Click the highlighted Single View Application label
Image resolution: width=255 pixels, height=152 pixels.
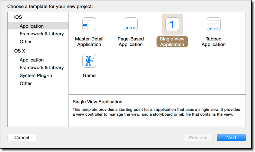pyautogui.click(x=172, y=41)
